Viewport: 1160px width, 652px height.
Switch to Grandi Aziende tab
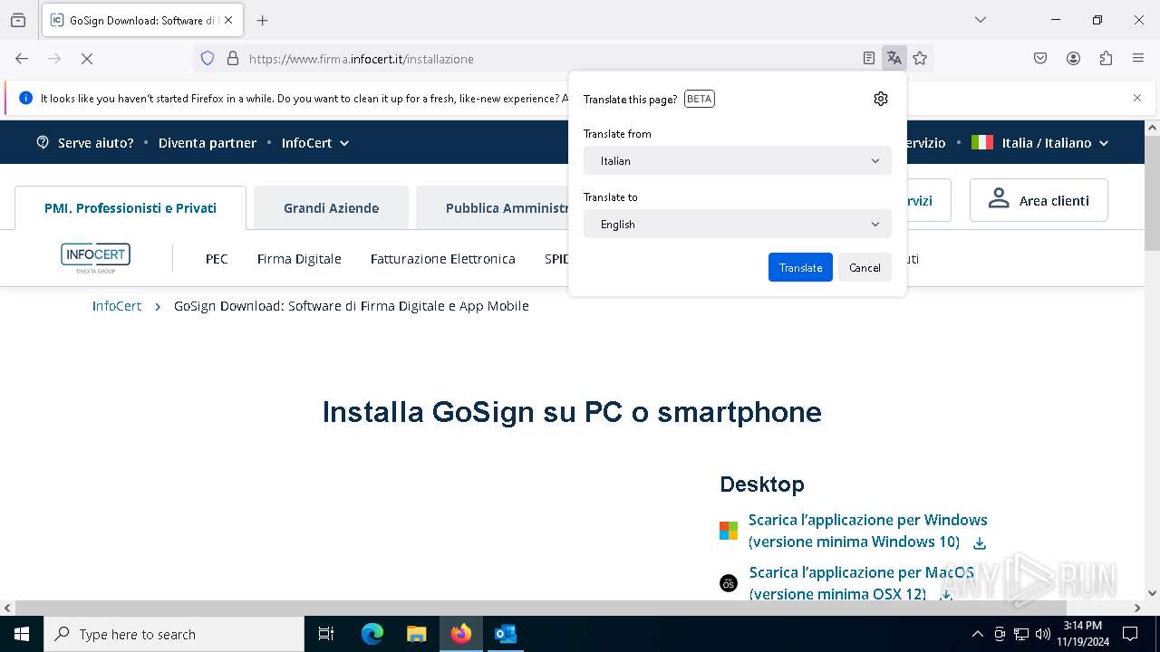pyautogui.click(x=331, y=208)
